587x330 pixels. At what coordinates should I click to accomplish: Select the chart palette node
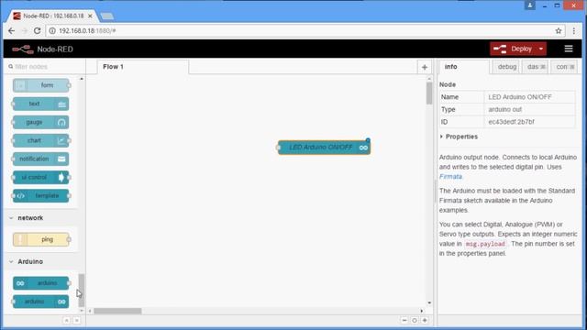[x=40, y=140]
